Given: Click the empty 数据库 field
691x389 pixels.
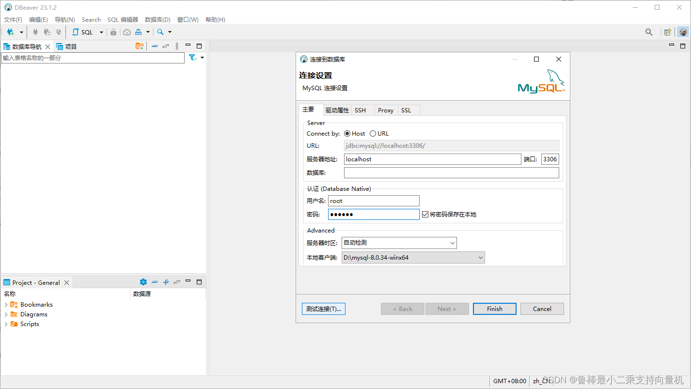Looking at the screenshot, I should tap(452, 173).
